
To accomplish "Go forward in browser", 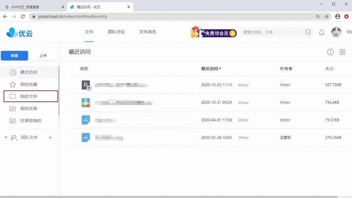I will point(14,16).
